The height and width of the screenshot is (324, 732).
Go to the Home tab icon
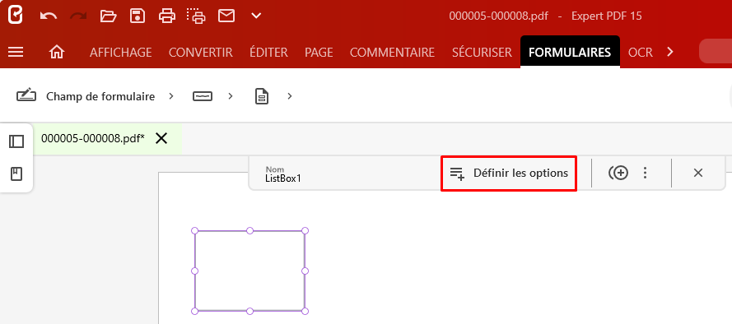(x=57, y=52)
